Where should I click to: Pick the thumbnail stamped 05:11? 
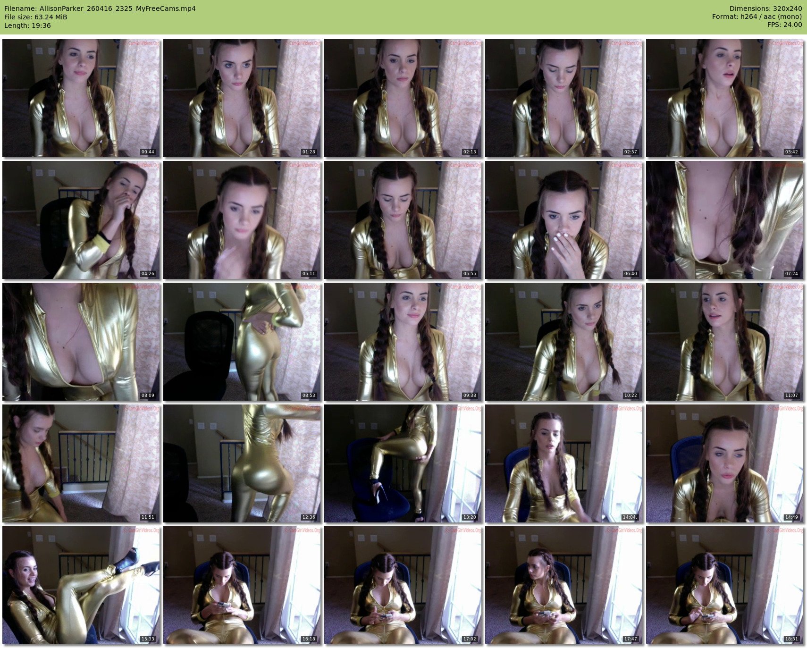click(242, 220)
